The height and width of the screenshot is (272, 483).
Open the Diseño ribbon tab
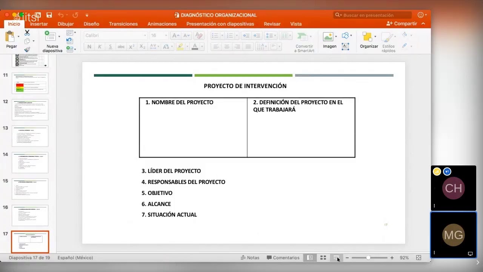(91, 24)
